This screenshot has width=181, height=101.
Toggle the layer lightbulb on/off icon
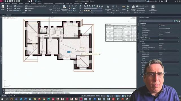(x=85, y=11)
